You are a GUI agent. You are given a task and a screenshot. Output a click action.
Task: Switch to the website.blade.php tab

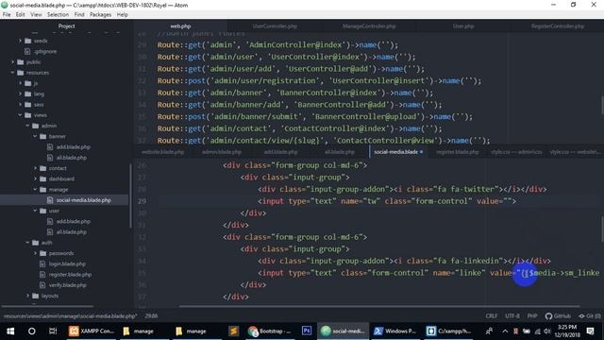pyautogui.click(x=163, y=152)
